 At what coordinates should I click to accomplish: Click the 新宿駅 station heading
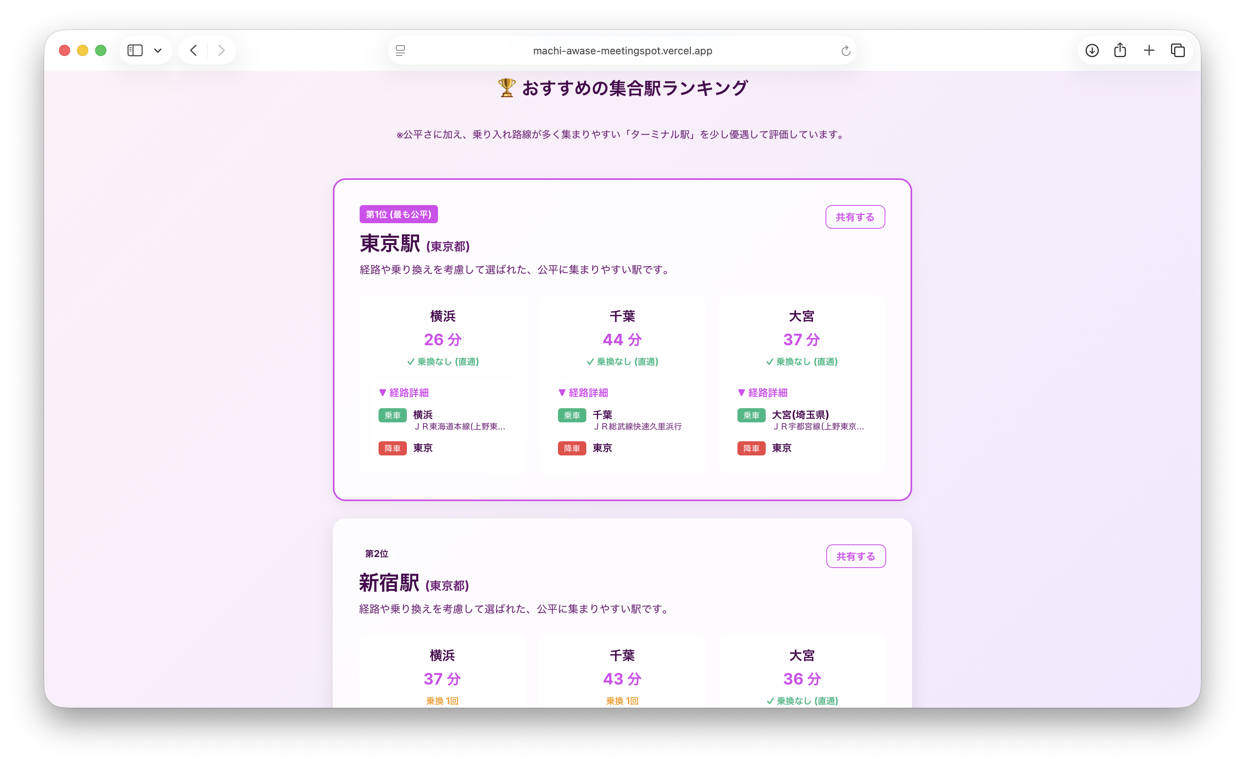(x=414, y=583)
